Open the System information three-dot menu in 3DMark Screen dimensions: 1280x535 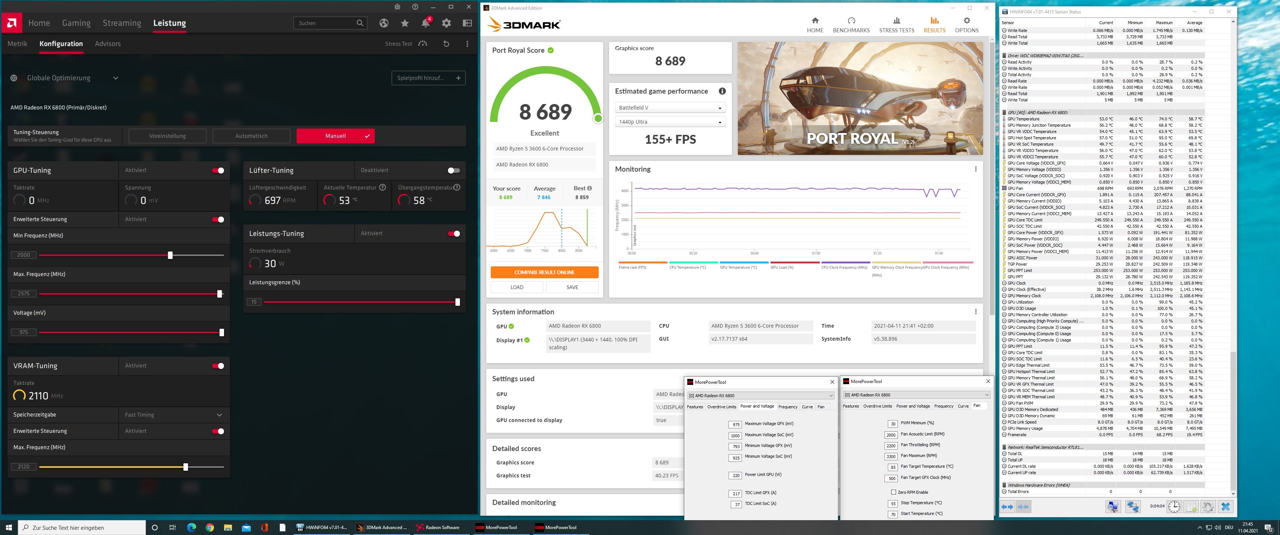(x=975, y=312)
